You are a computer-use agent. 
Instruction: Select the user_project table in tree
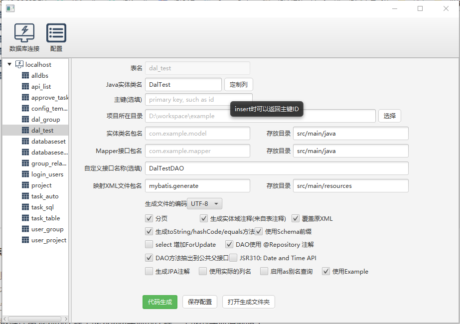tap(35, 240)
